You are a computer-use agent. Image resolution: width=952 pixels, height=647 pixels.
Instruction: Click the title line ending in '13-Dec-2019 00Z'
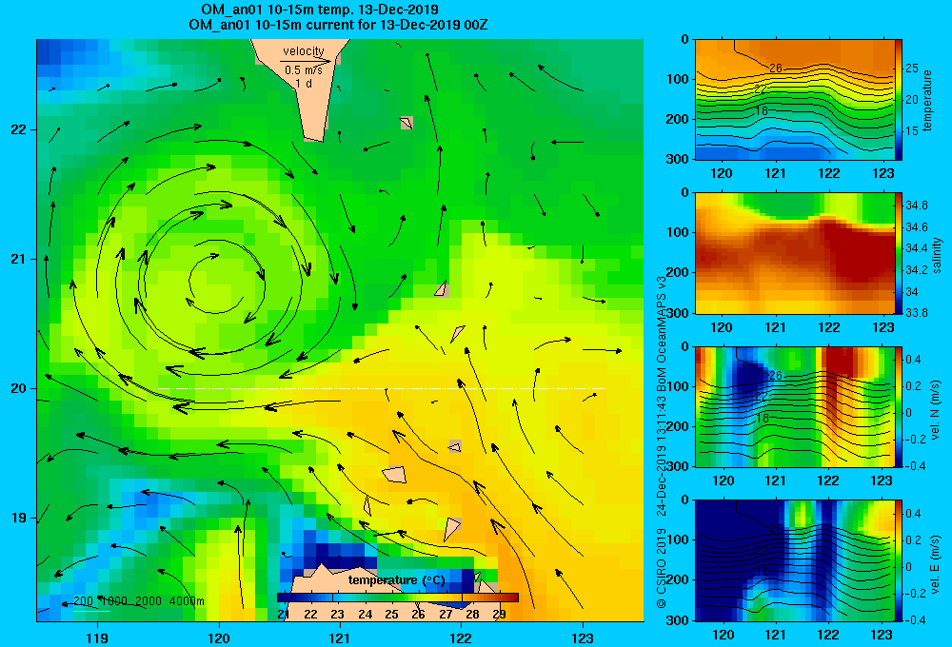click(x=338, y=25)
